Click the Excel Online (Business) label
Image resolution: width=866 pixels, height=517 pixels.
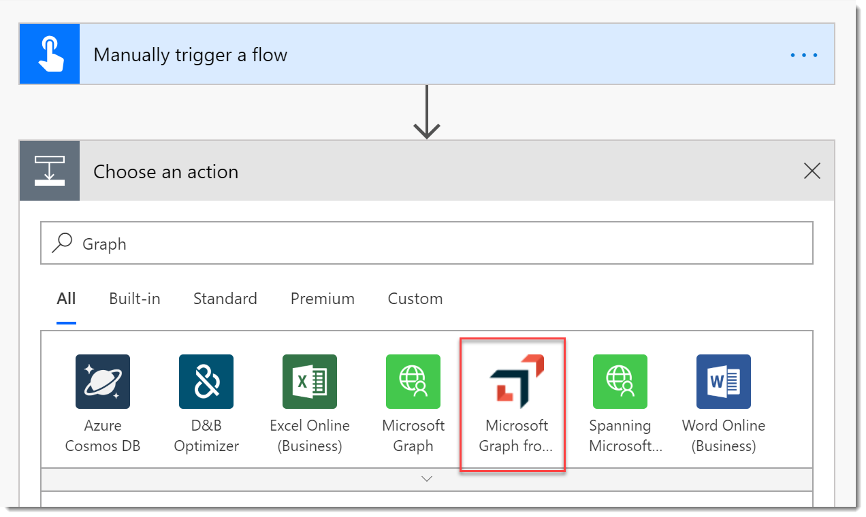pos(310,436)
